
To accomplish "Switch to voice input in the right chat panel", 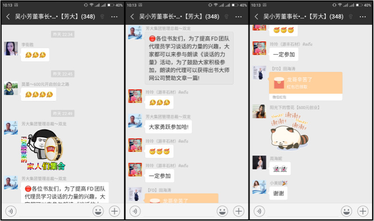I will coord(259,211).
